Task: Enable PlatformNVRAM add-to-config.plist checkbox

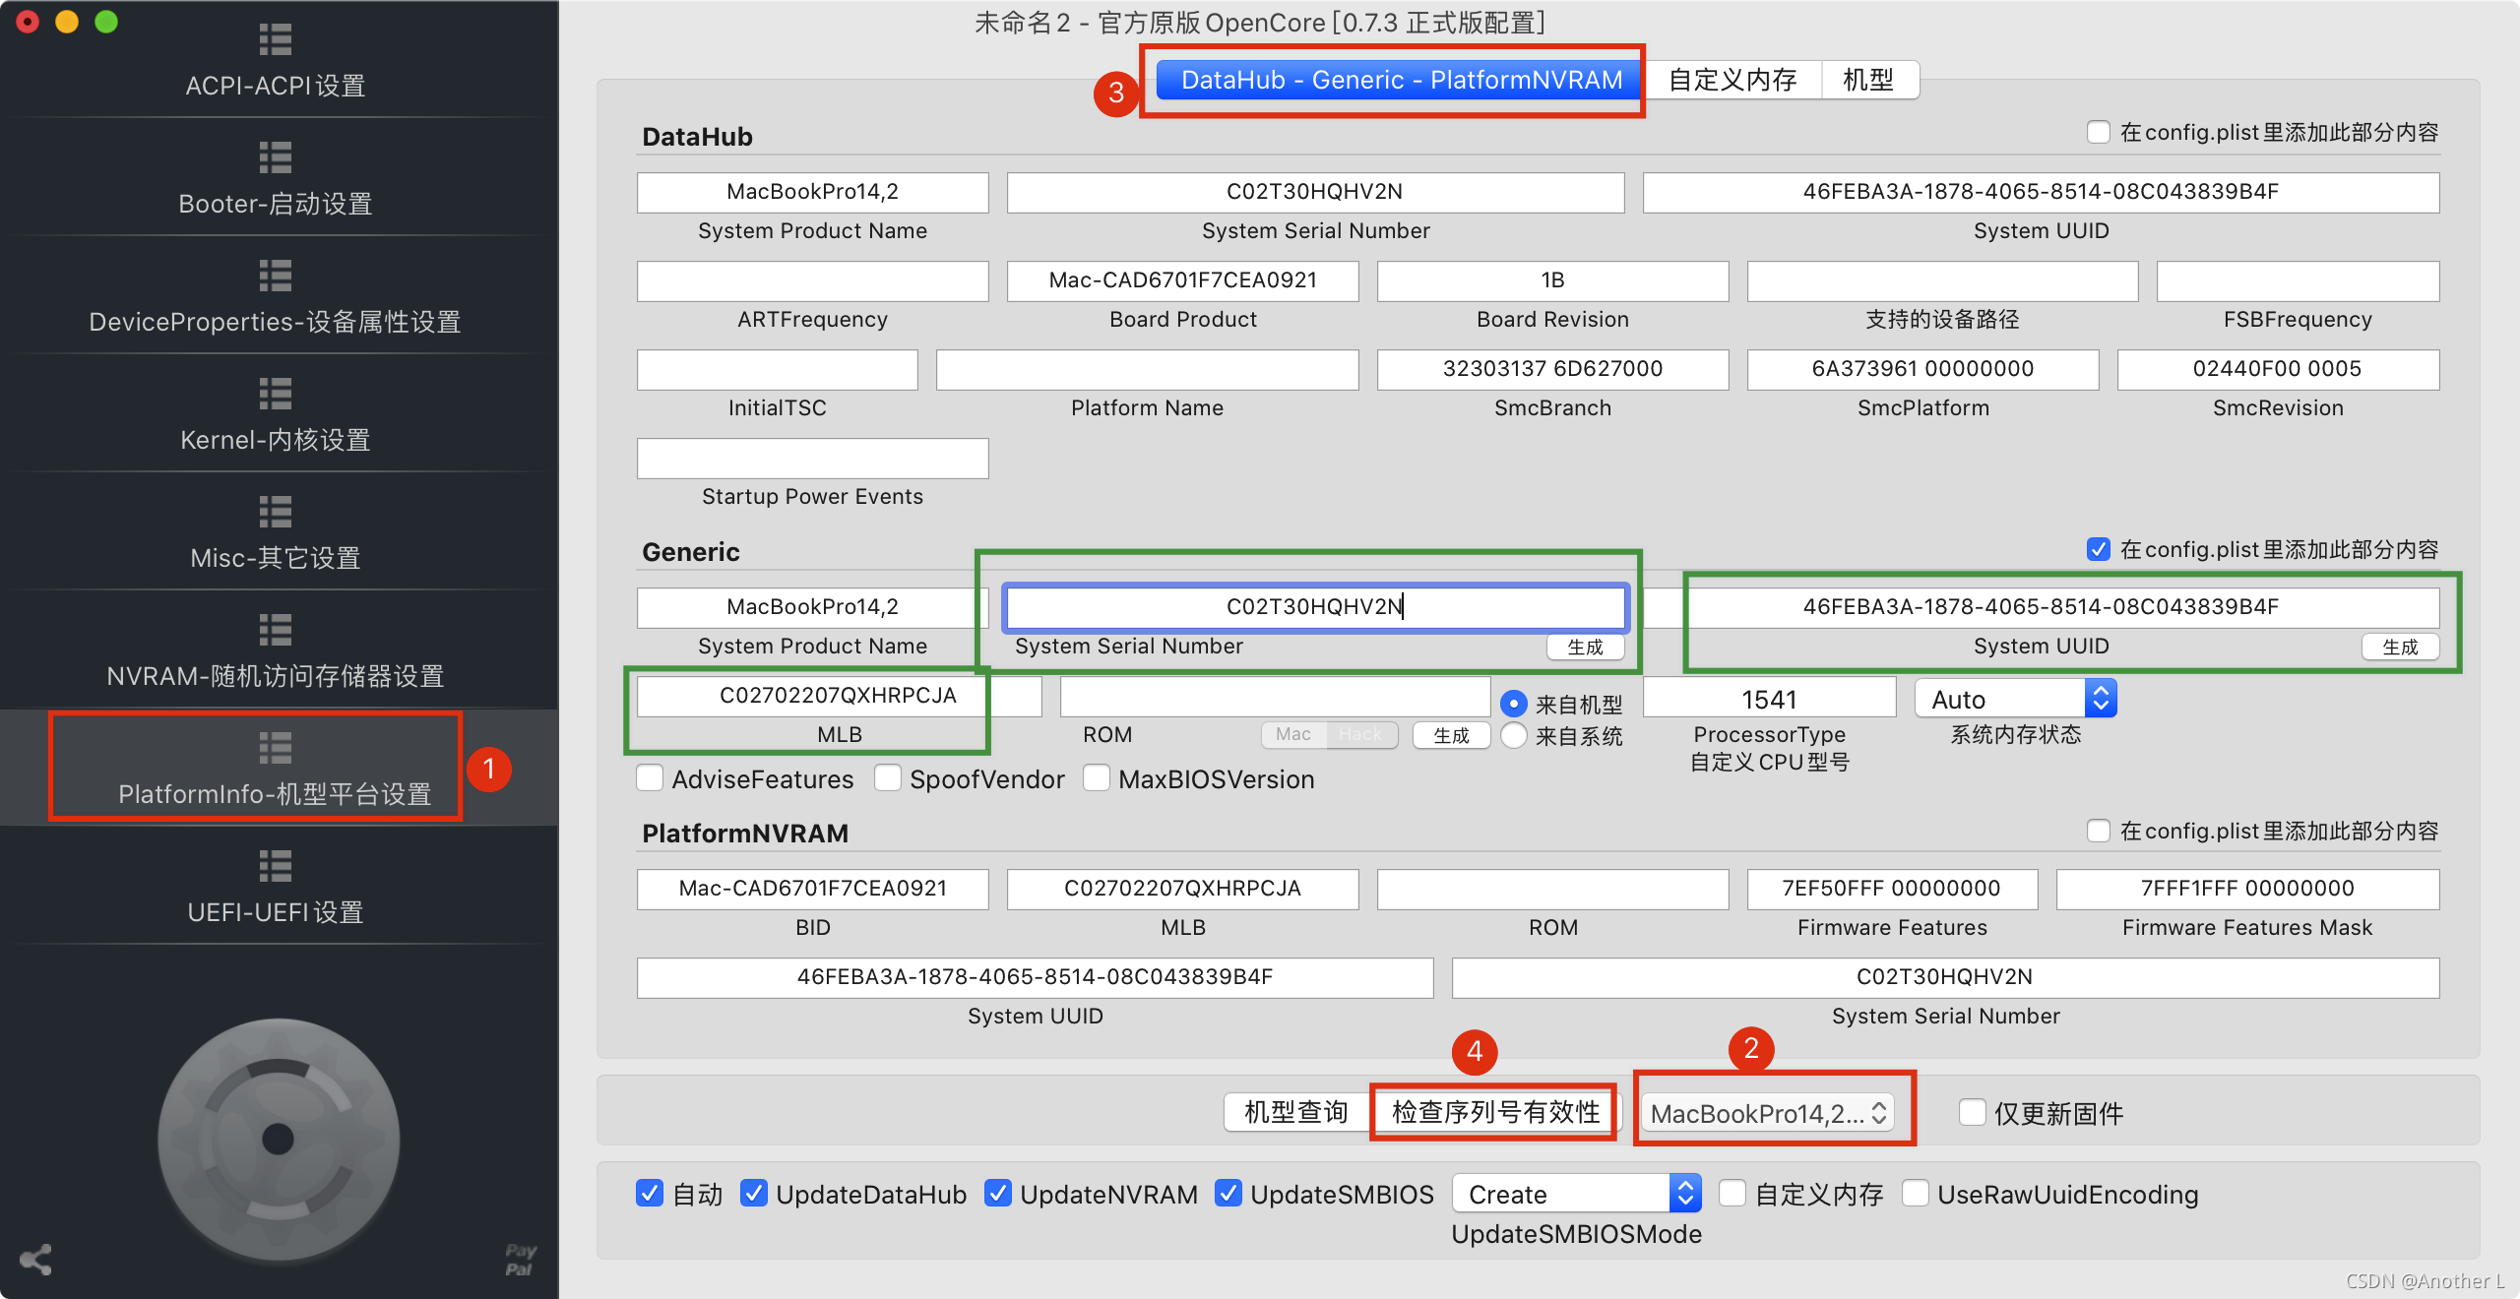Action: (2099, 831)
